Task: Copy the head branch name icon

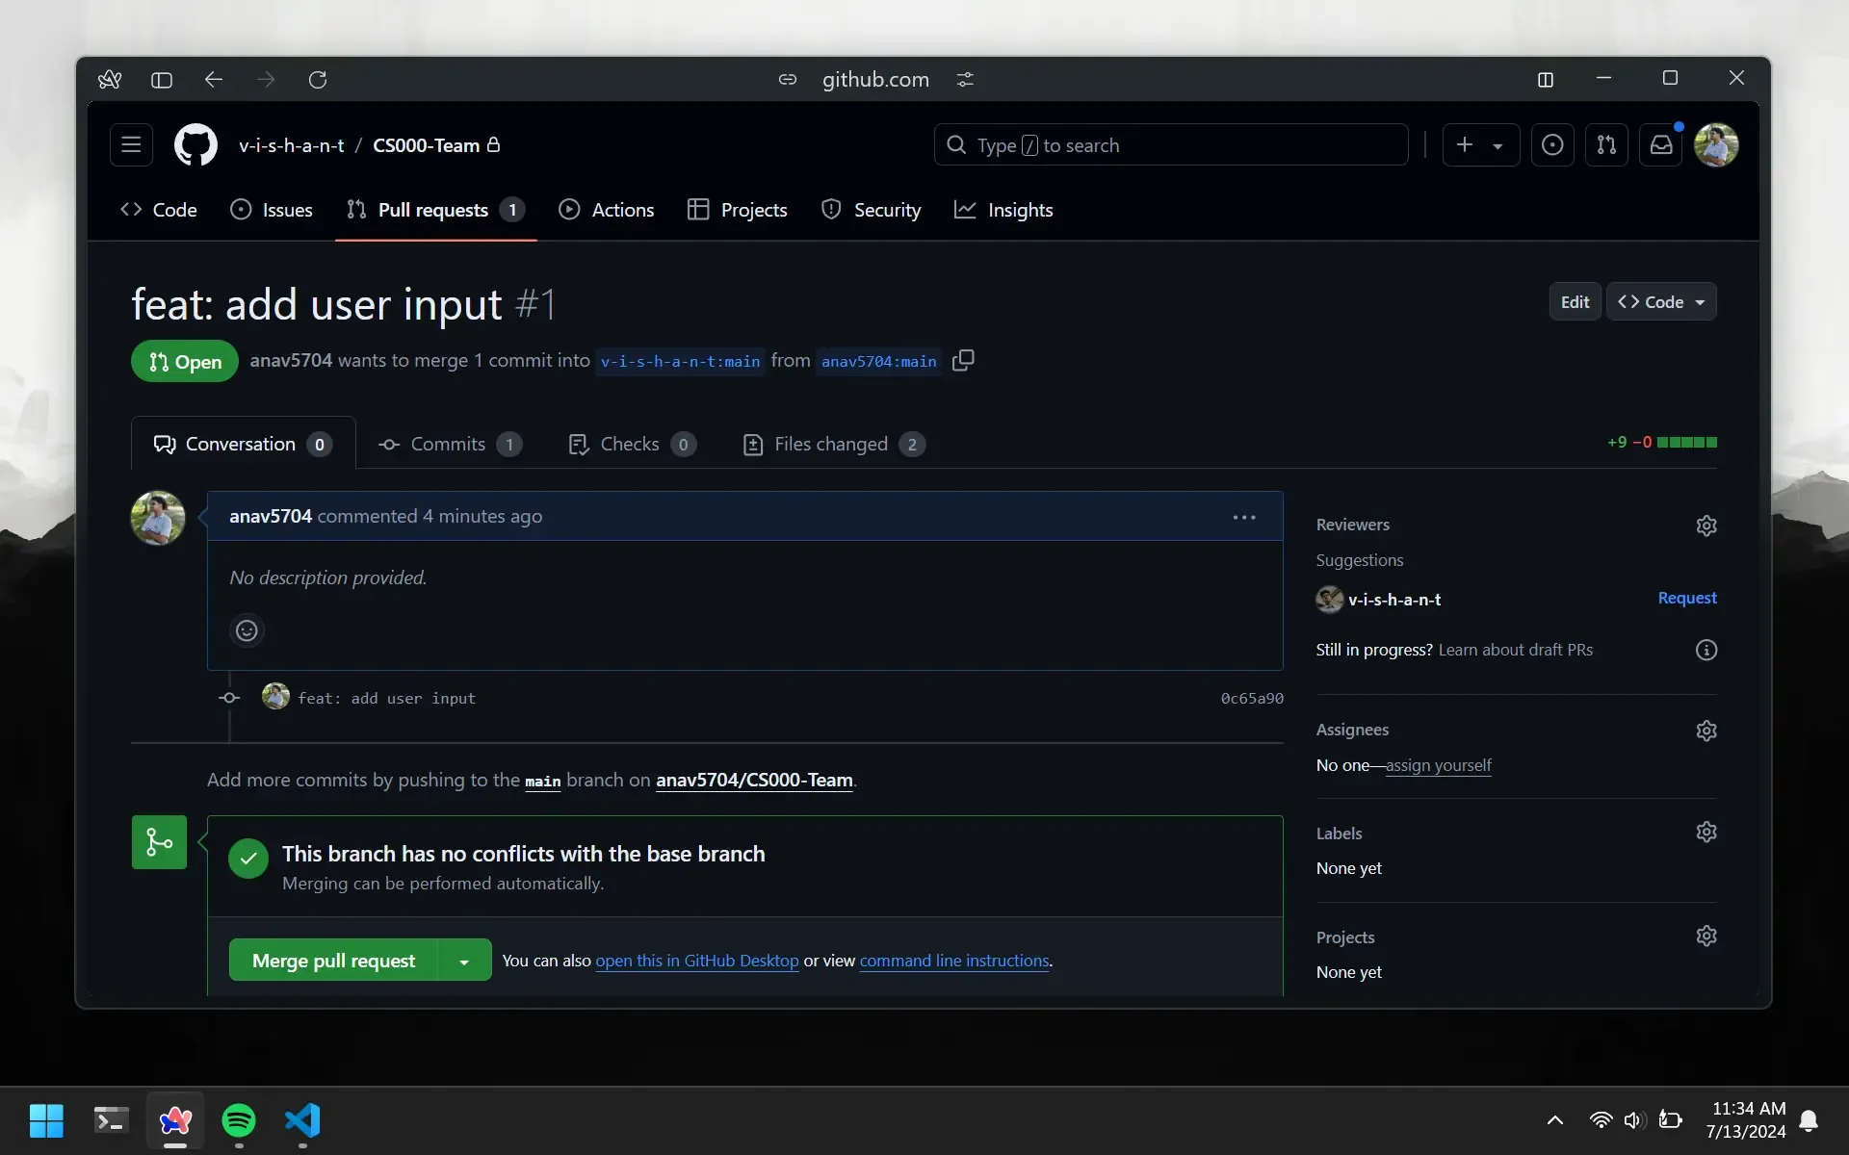Action: point(963,360)
